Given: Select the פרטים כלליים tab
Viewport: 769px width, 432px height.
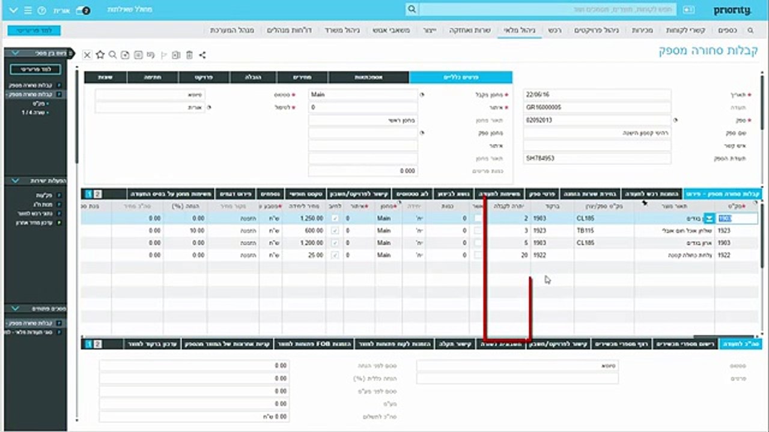Looking at the screenshot, I should pos(460,77).
